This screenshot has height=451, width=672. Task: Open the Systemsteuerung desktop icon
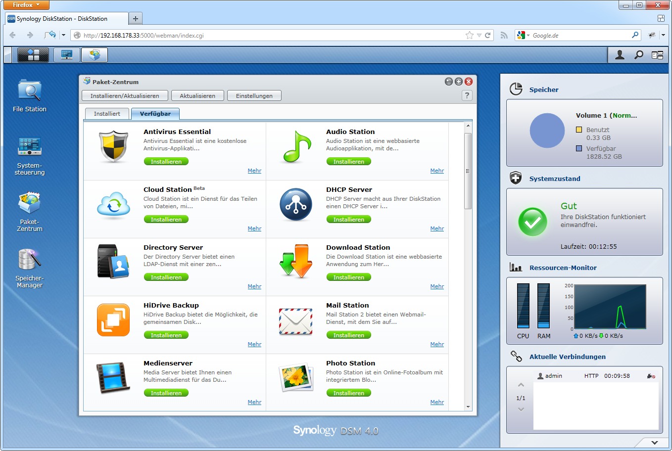point(30,156)
